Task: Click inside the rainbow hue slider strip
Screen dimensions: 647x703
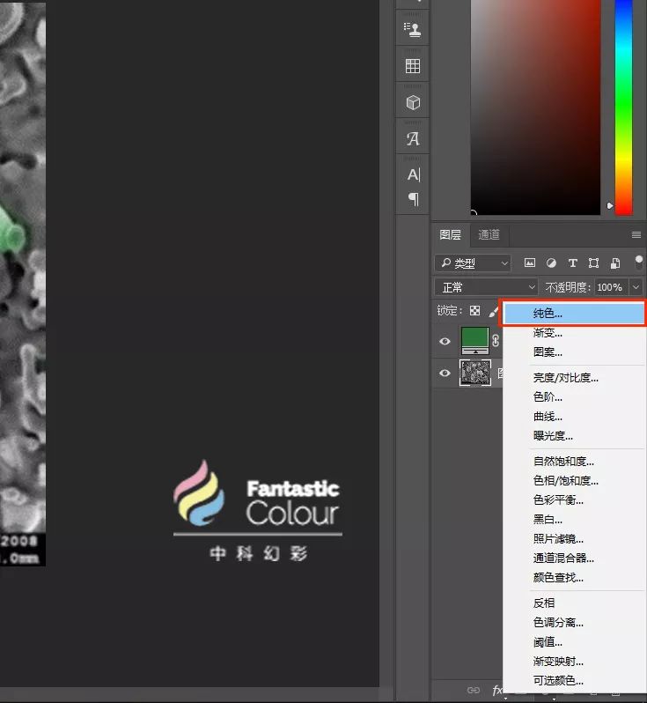Action: [623, 106]
